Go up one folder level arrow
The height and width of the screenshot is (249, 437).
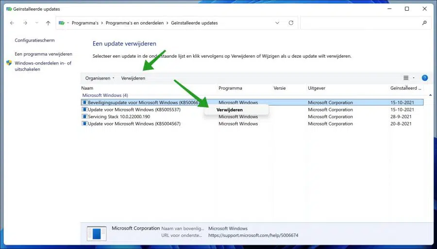pos(48,23)
